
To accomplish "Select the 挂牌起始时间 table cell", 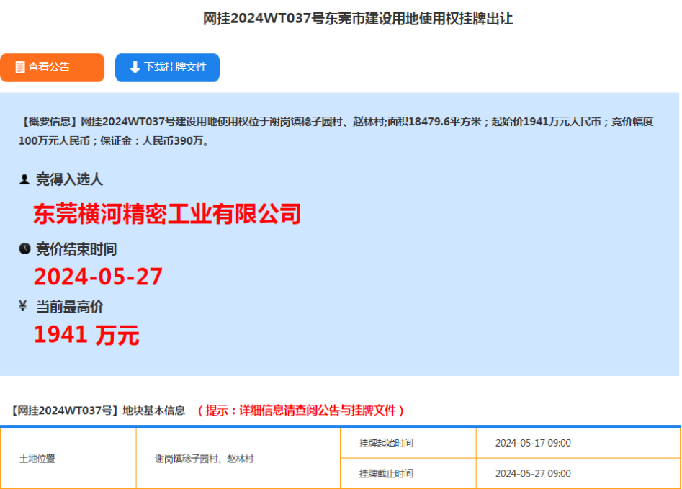I will (x=386, y=443).
